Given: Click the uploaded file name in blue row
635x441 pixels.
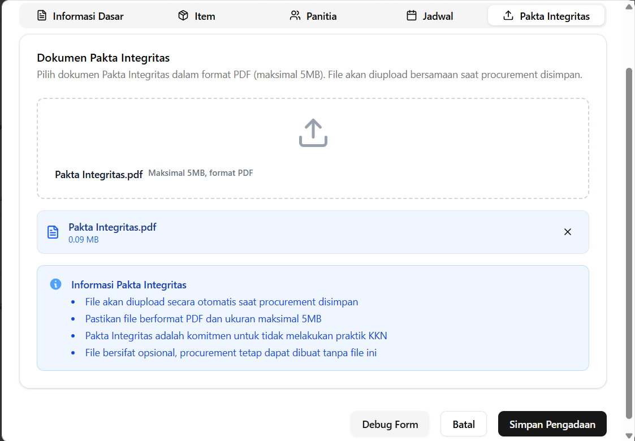Looking at the screenshot, I should (113, 227).
